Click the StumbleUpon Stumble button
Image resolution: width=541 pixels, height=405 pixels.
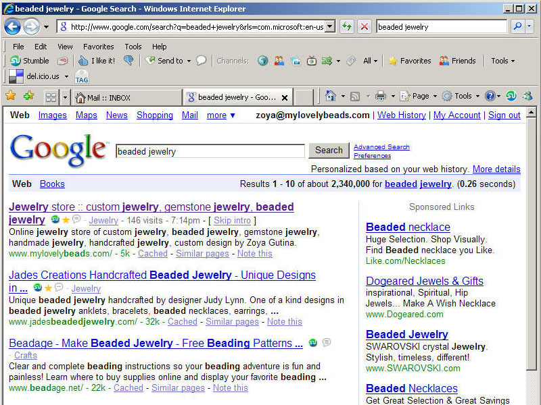29,61
